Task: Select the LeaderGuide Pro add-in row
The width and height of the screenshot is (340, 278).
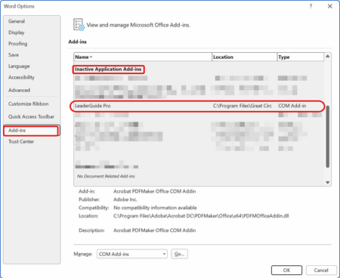Action: click(x=197, y=106)
